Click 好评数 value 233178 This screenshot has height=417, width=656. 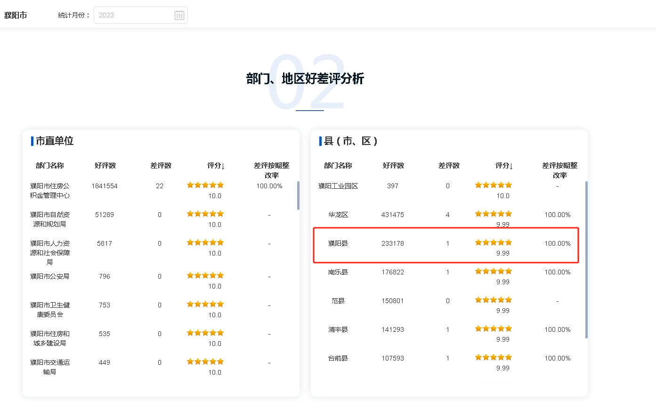393,243
